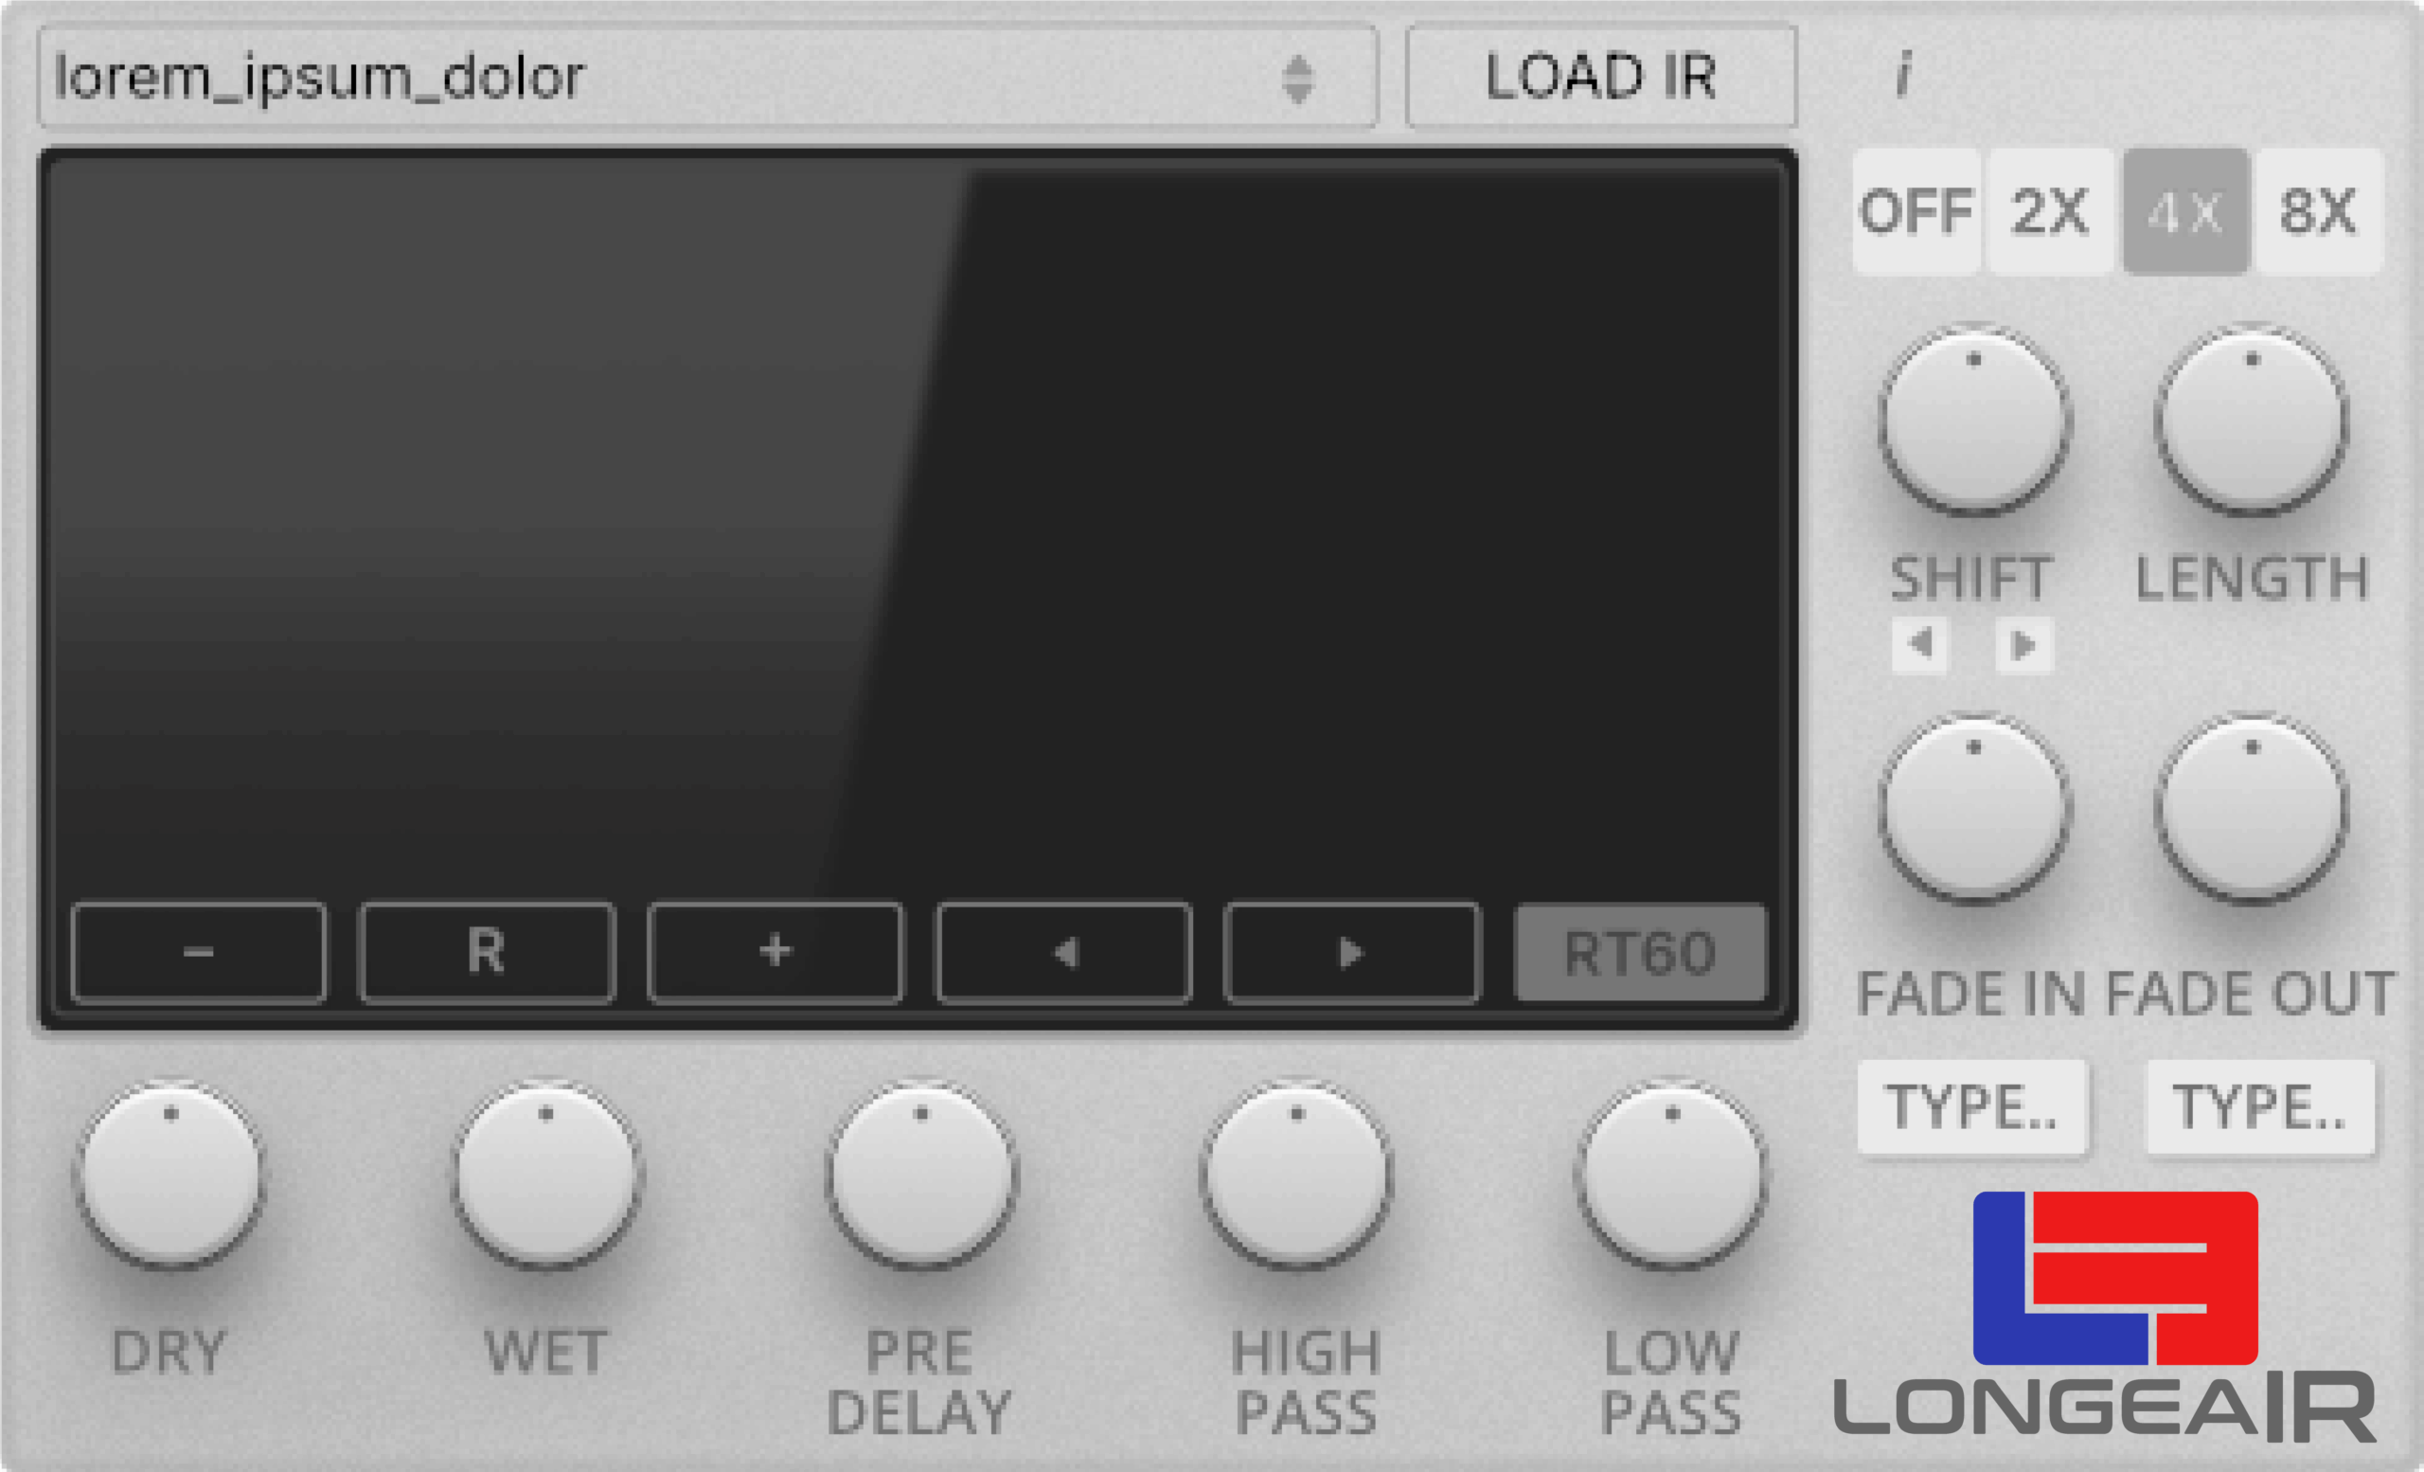Viewport: 2424px width, 1472px height.
Task: Open the FADE IN TYPE.. menu
Action: (1971, 1107)
